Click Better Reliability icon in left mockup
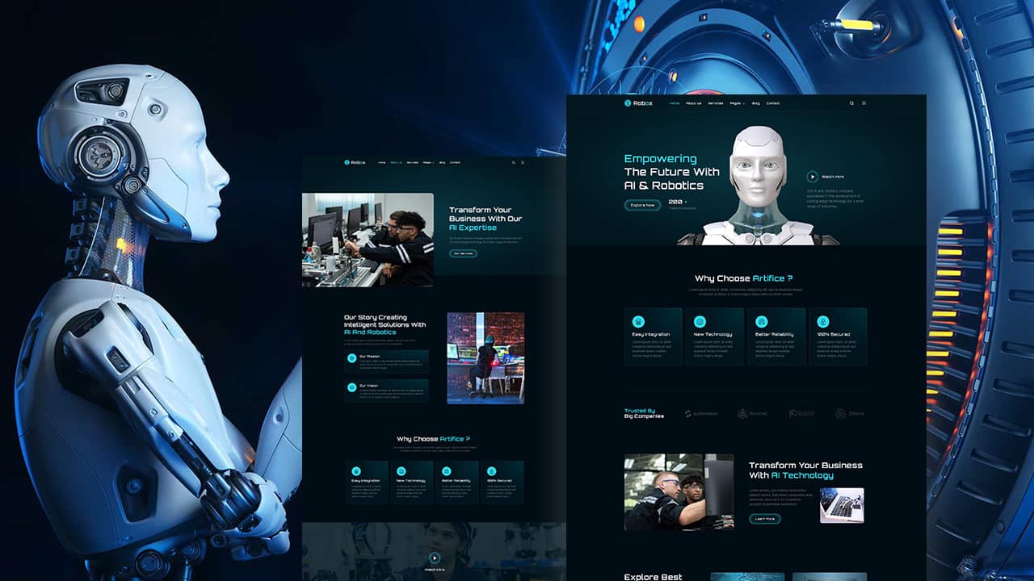 coord(445,470)
